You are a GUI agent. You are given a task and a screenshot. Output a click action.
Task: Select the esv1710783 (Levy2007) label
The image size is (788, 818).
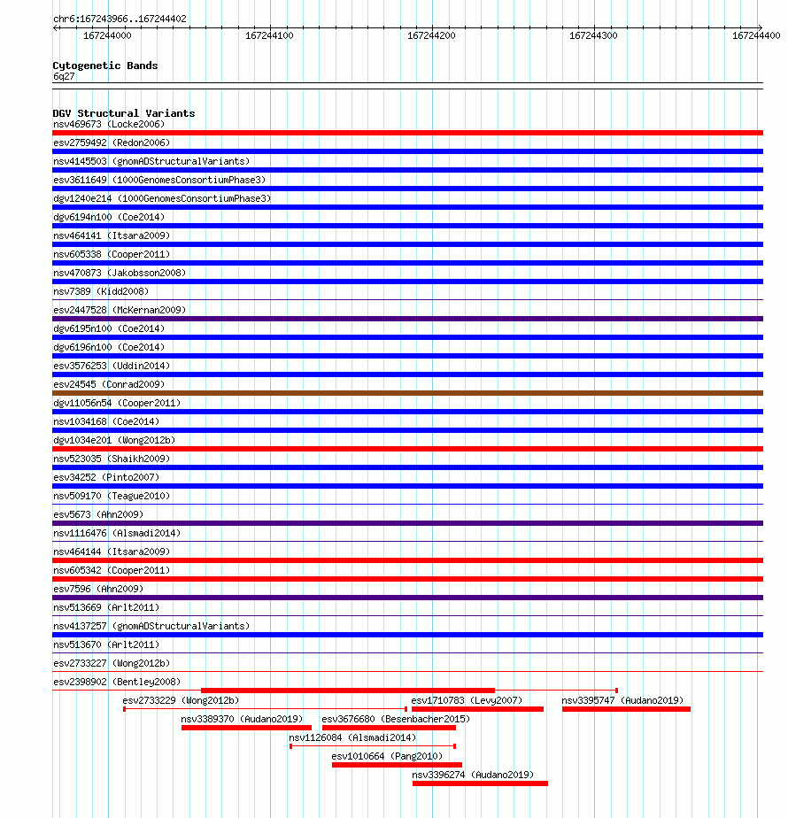tap(467, 700)
